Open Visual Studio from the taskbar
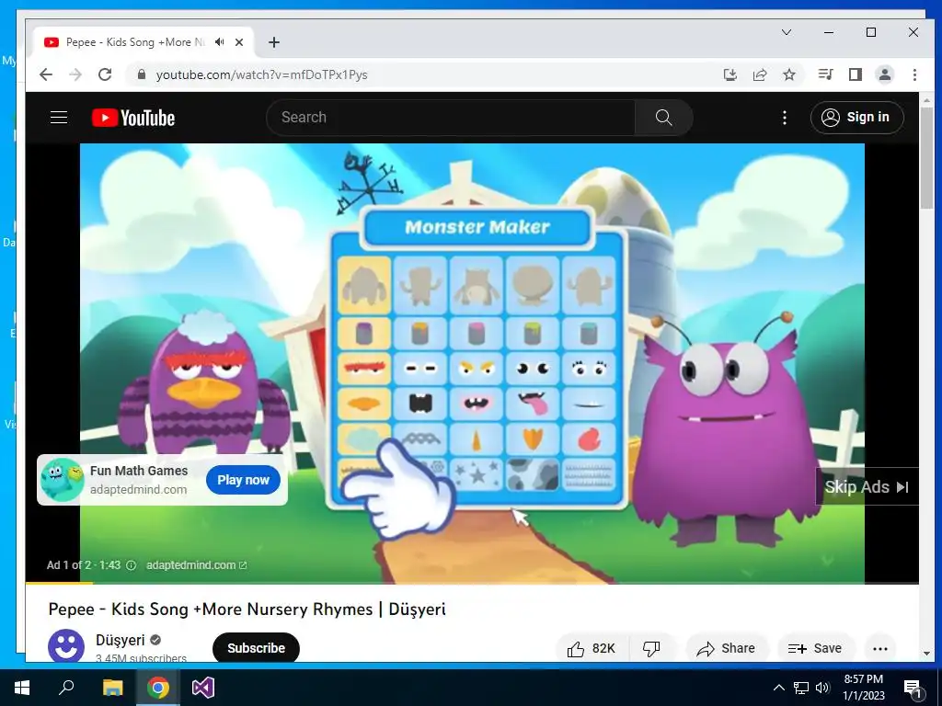 (x=203, y=688)
